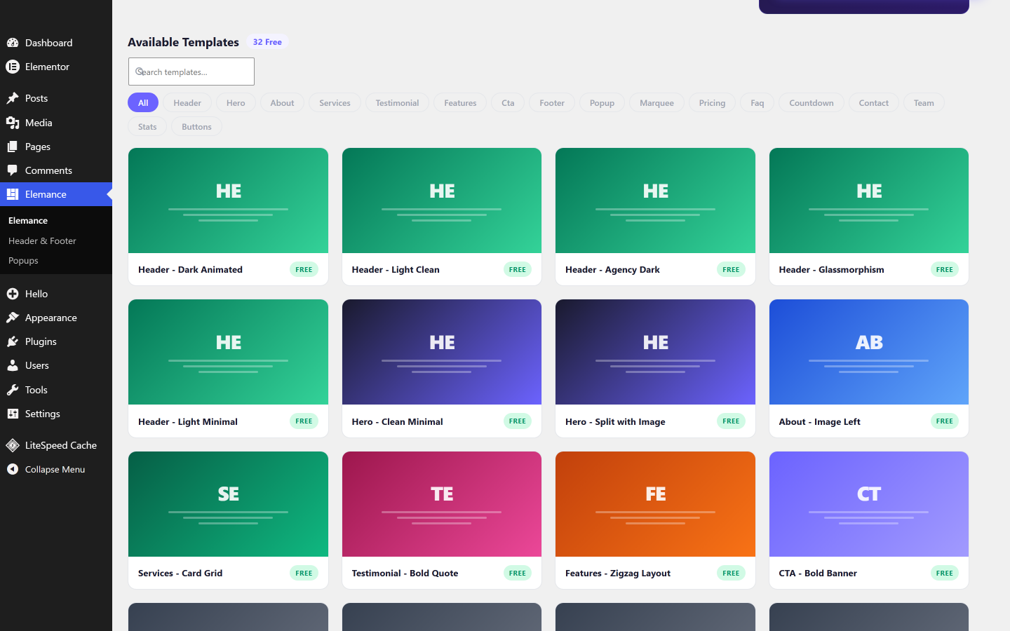Filter templates by About
Image resolution: width=1010 pixels, height=631 pixels.
click(x=282, y=102)
